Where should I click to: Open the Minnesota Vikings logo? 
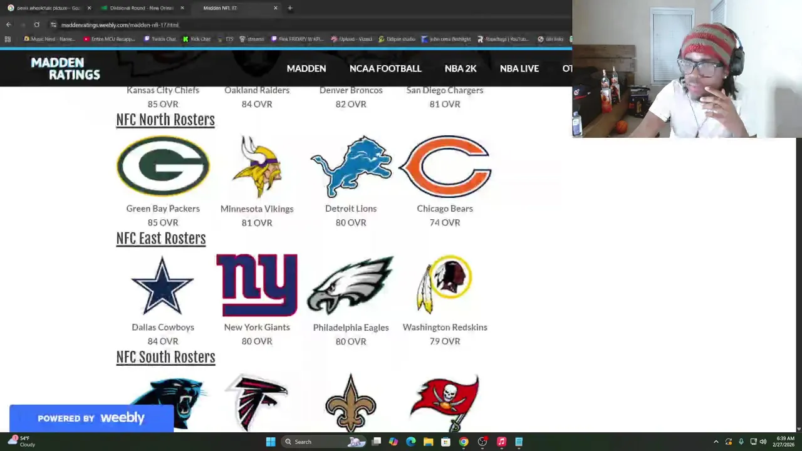tap(258, 167)
